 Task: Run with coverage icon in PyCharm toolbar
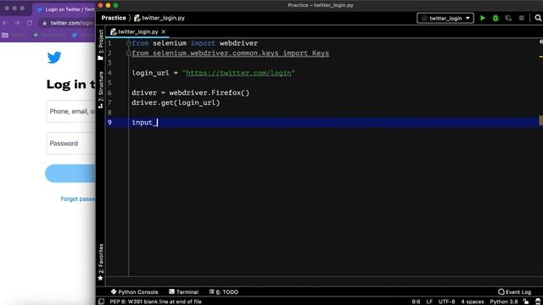coord(508,18)
